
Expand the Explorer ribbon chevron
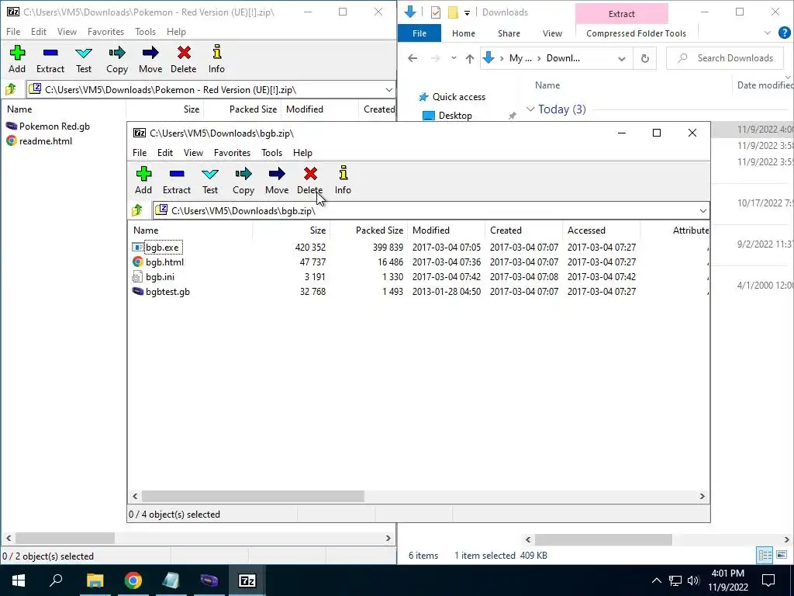(x=767, y=33)
